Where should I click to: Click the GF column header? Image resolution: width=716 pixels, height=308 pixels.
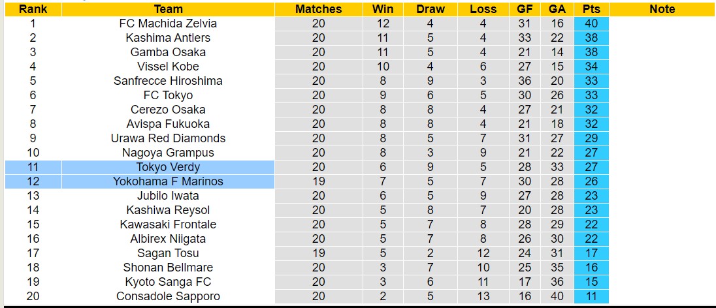tap(524, 9)
